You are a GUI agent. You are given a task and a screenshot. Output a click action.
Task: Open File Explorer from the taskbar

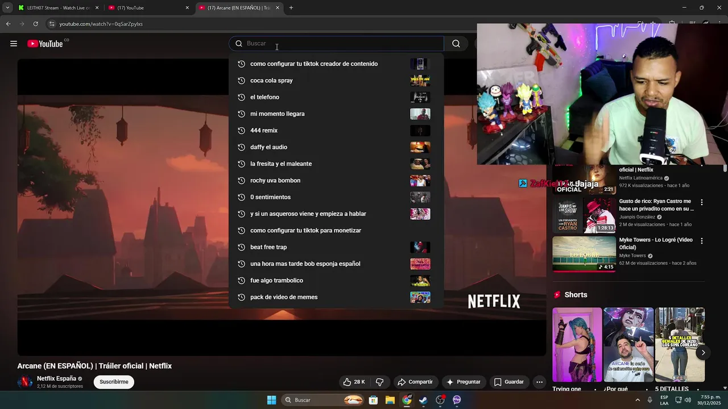coord(390,400)
